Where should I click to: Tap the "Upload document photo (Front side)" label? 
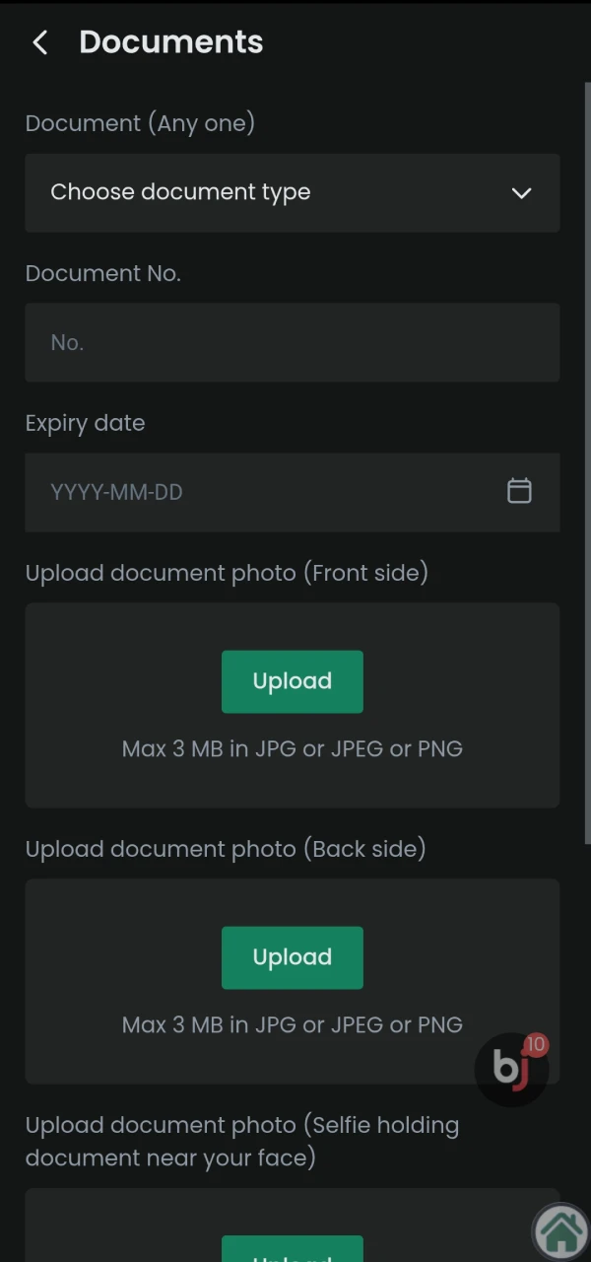point(227,573)
